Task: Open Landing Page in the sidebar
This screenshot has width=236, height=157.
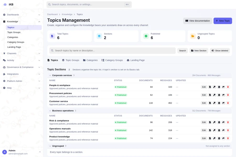Action: coord(24,47)
